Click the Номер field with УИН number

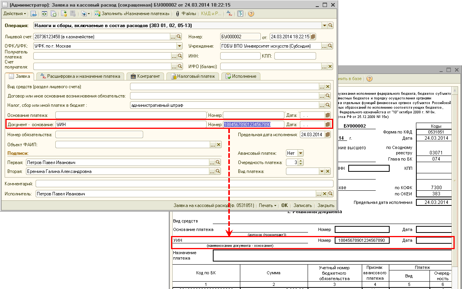(253, 125)
